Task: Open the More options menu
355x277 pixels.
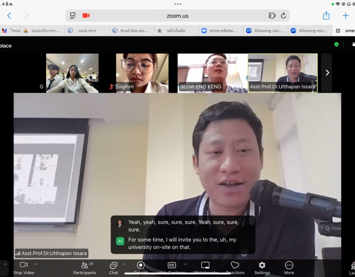Action: (x=289, y=267)
